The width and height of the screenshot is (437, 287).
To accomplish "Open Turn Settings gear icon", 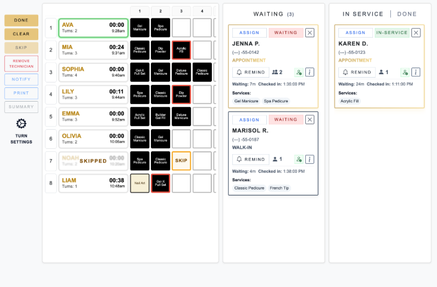I will pos(21,123).
